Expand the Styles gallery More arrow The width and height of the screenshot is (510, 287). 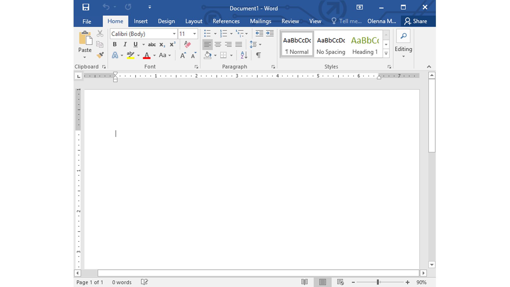(x=386, y=54)
